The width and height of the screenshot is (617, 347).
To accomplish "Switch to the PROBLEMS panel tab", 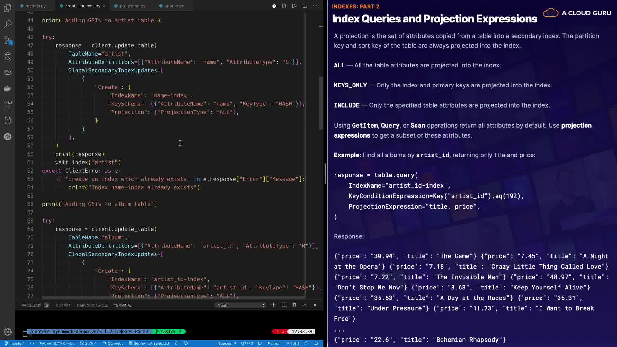I will (x=31, y=305).
